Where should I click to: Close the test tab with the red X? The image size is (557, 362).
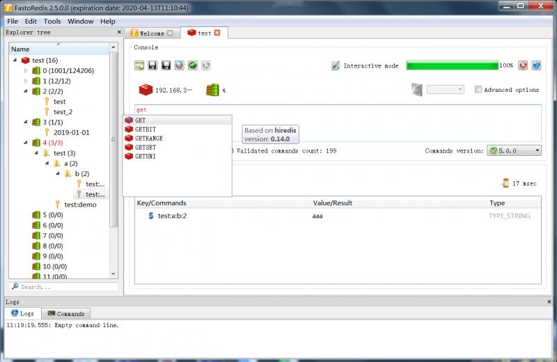(x=217, y=33)
